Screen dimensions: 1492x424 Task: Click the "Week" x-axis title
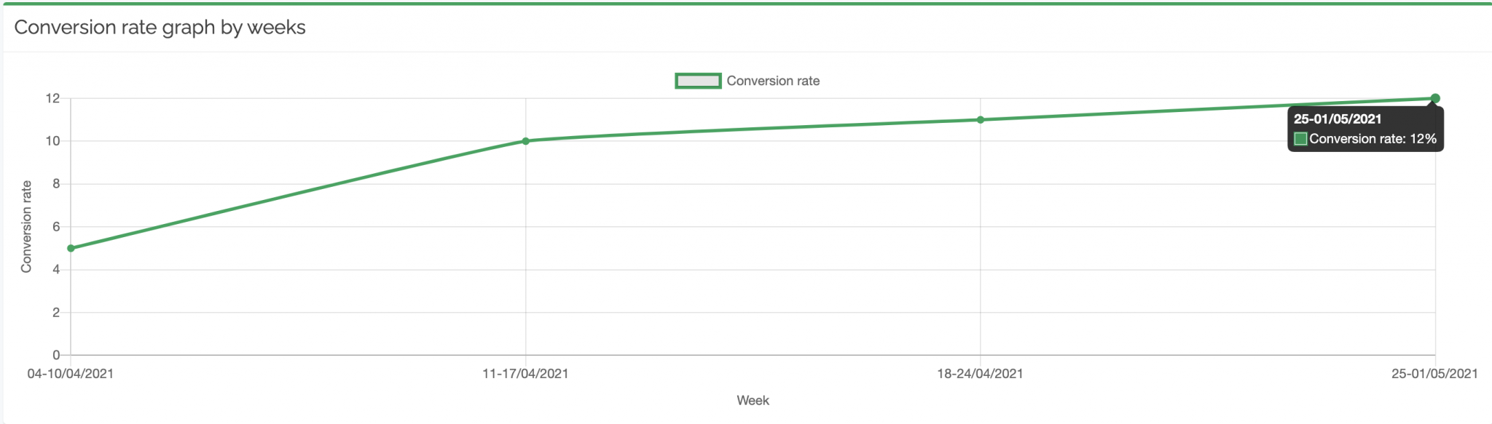(753, 401)
